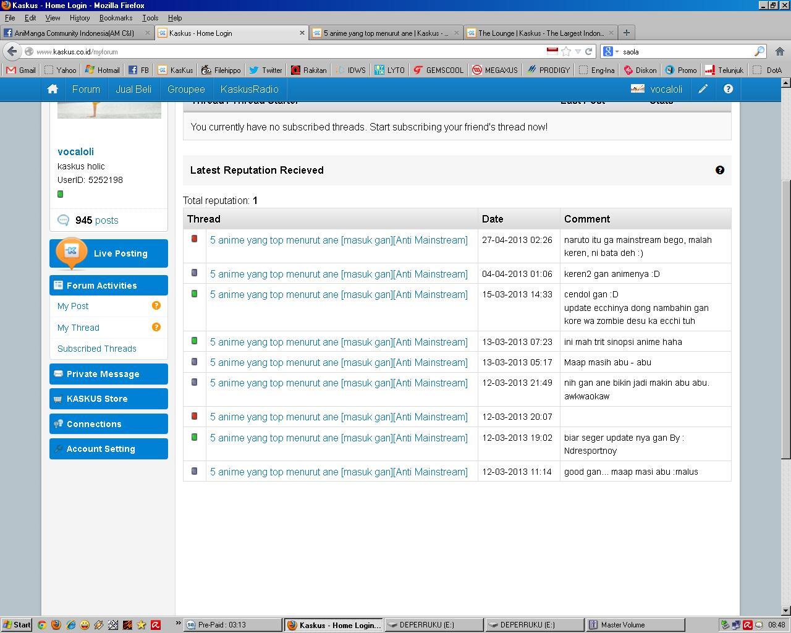
Task: Show more bookmarks via DotA bookmark
Action: (768, 70)
